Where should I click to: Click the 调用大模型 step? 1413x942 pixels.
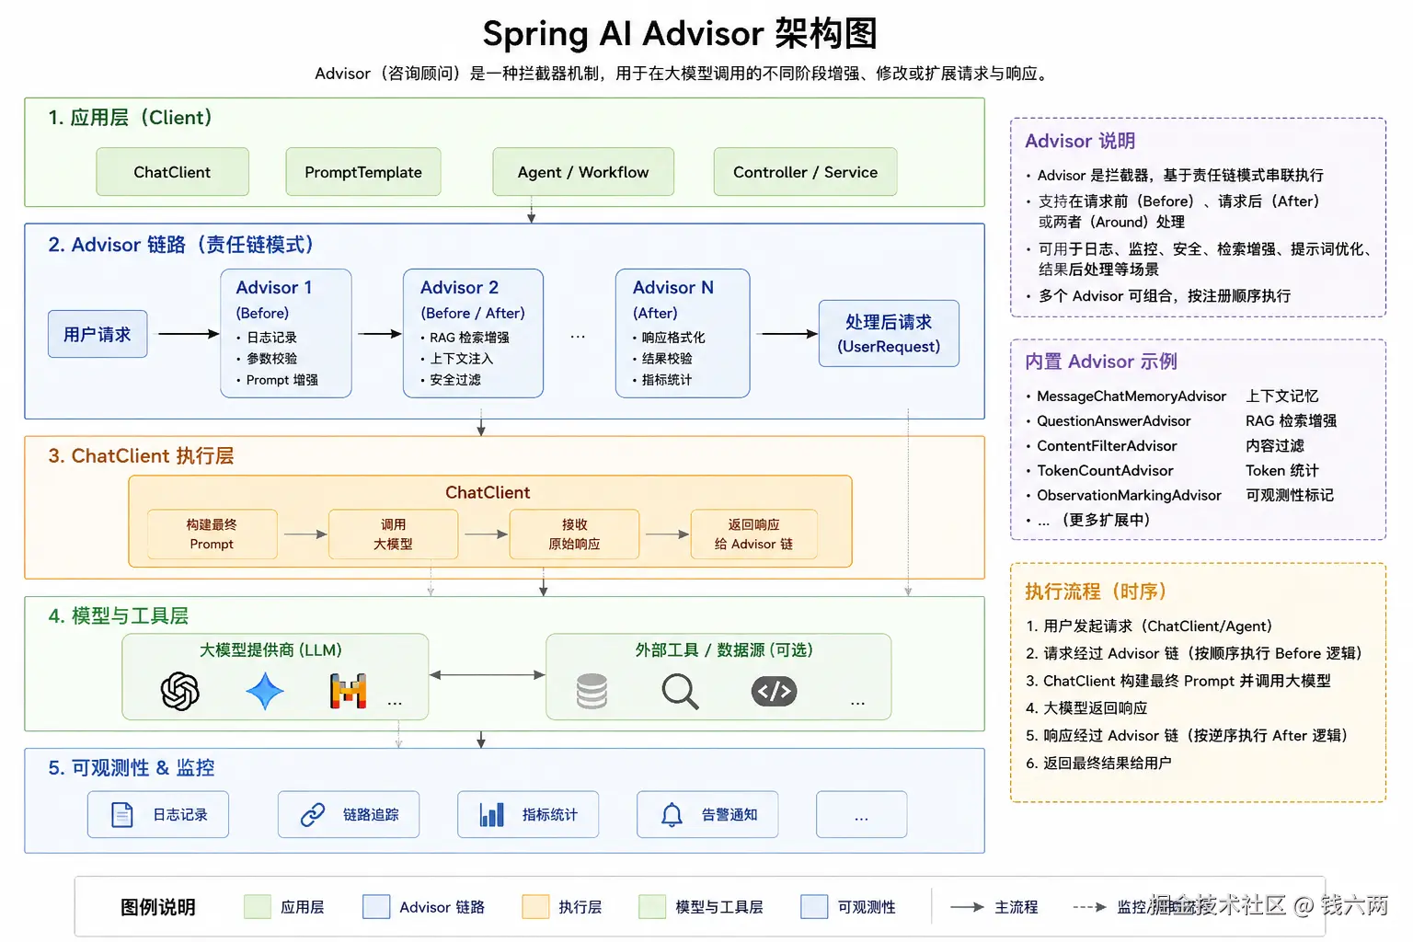coord(393,534)
